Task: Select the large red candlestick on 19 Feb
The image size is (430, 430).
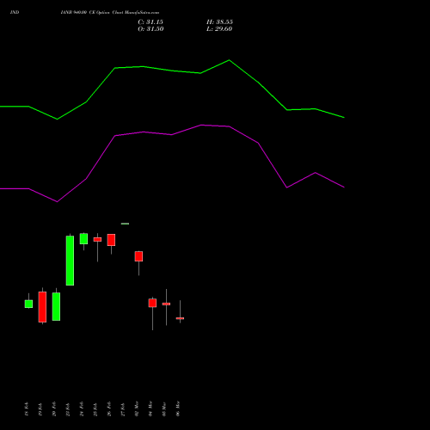Action: [42, 307]
